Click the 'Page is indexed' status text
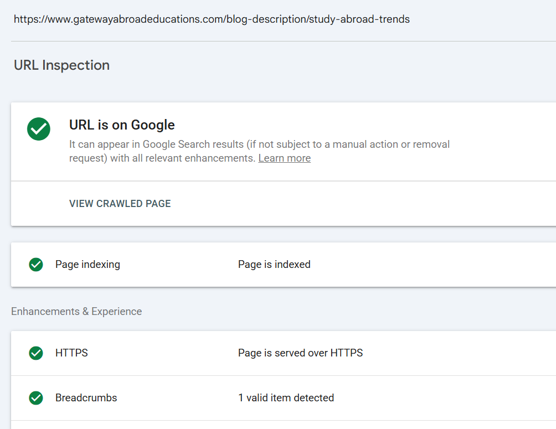Viewport: 556px width, 429px height. 274,265
